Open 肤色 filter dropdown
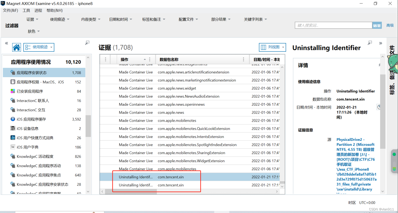The image size is (398, 213). (34, 31)
